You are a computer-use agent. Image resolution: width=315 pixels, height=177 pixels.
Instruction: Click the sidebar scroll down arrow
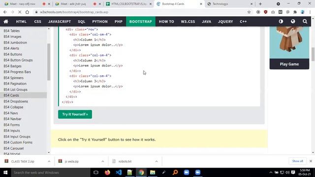click(x=49, y=152)
